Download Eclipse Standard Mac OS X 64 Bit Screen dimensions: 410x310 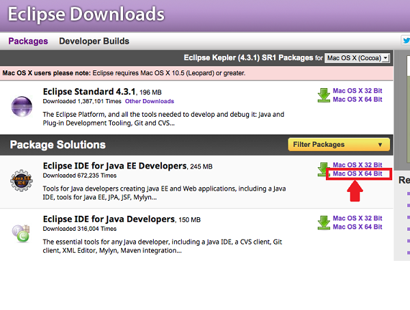coord(357,100)
